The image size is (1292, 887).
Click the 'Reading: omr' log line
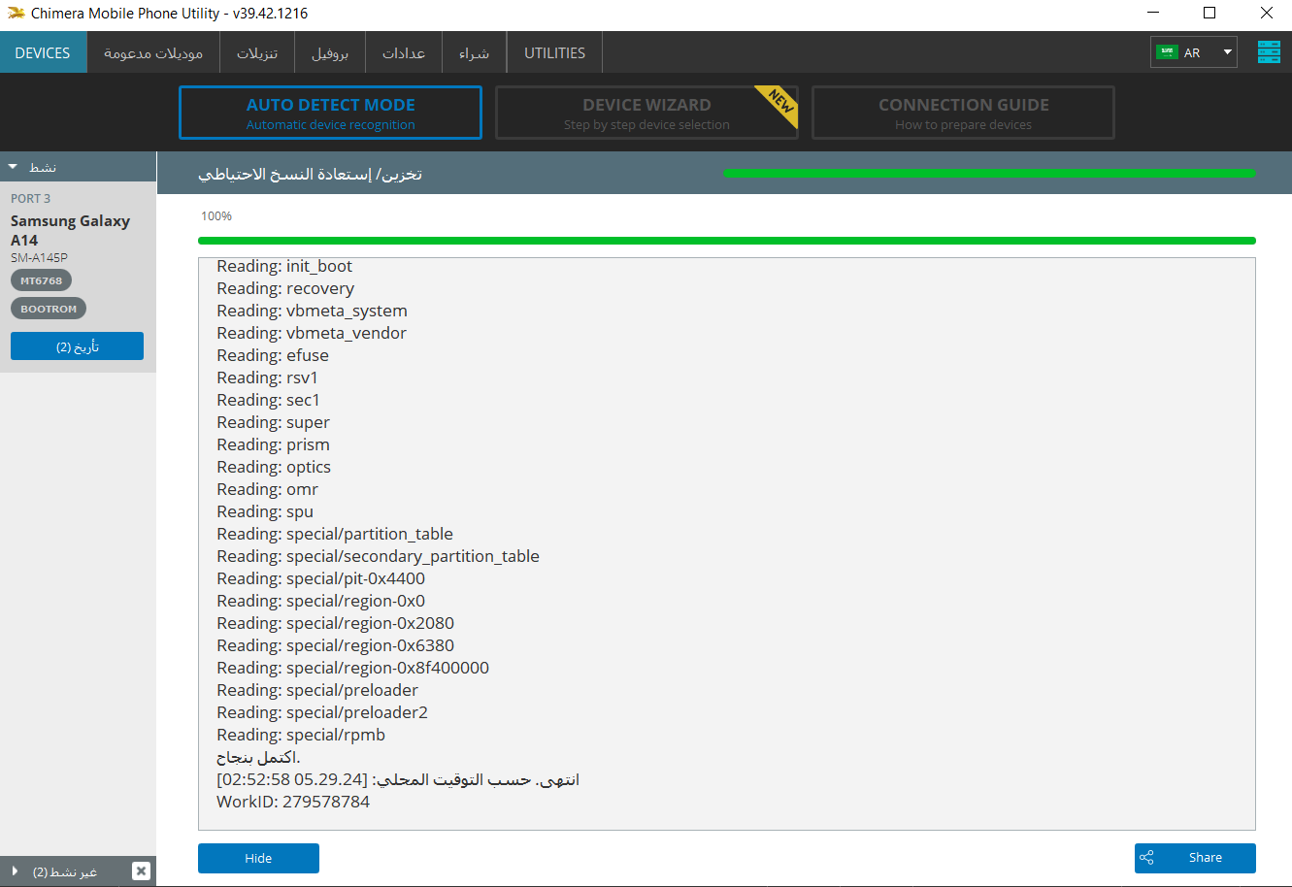coord(267,489)
